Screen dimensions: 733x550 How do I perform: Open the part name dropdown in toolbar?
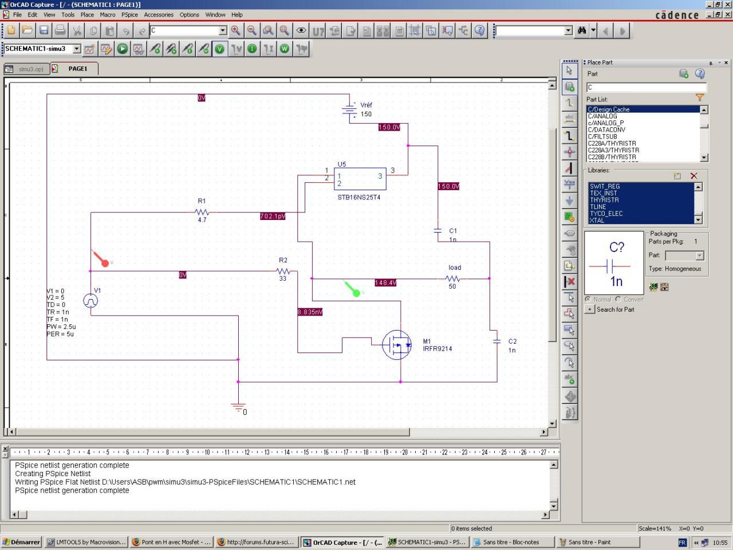(x=223, y=30)
